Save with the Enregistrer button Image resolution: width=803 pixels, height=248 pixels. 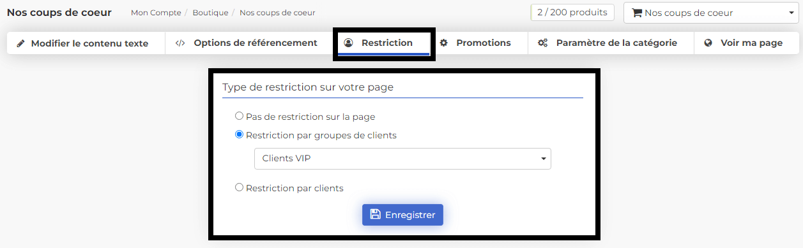[402, 215]
